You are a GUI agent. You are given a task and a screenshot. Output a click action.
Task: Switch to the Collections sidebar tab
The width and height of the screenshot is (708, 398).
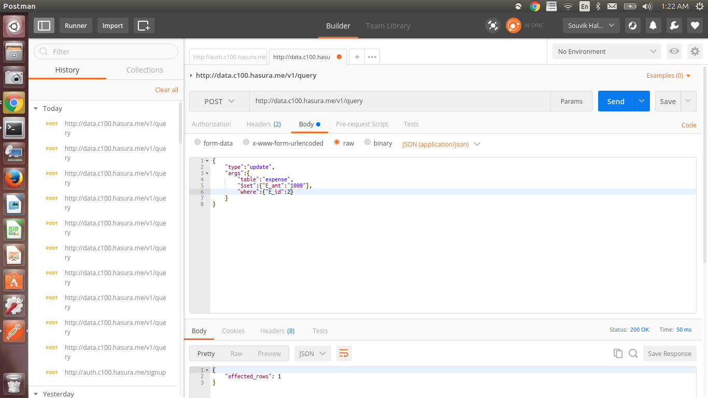click(145, 70)
